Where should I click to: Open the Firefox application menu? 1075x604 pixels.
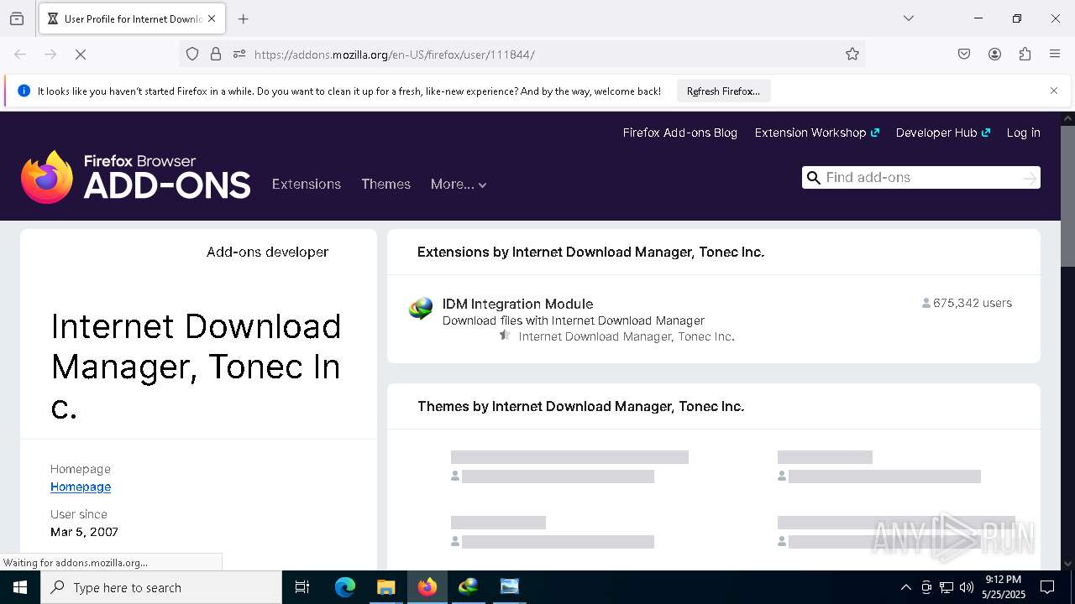[x=1055, y=55]
